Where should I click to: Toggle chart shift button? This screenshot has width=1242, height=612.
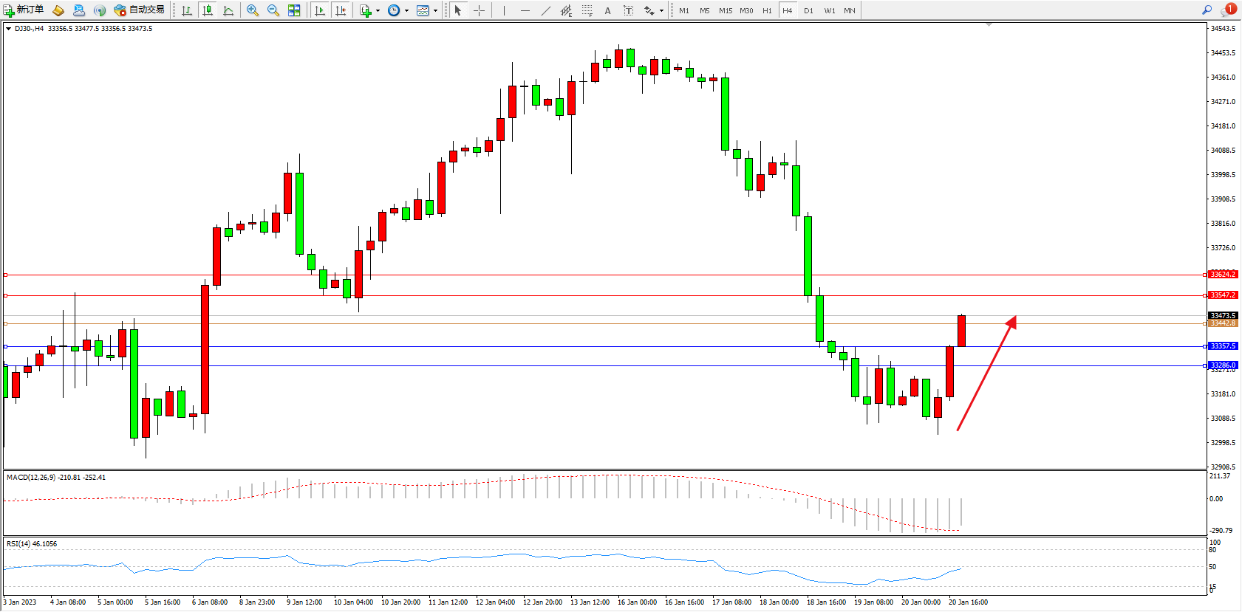341,10
